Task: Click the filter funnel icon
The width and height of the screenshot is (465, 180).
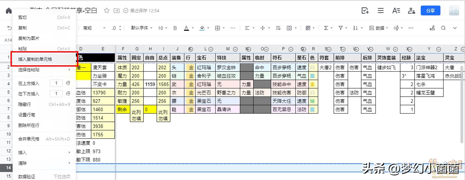Action: tap(341, 28)
